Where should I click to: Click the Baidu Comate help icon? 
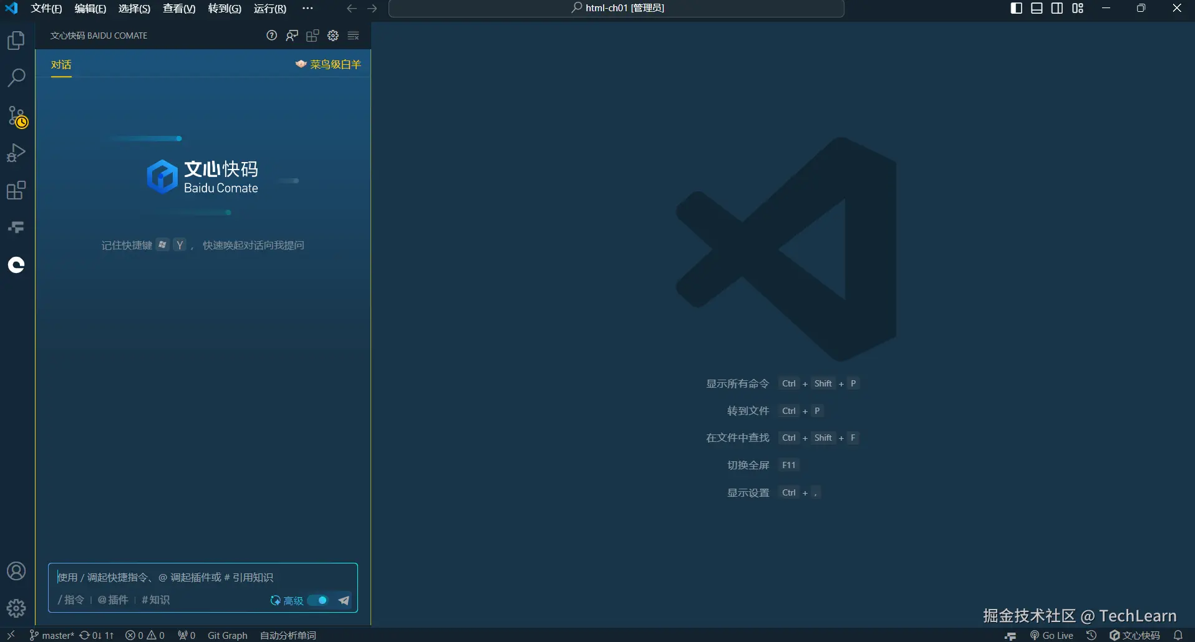(271, 36)
